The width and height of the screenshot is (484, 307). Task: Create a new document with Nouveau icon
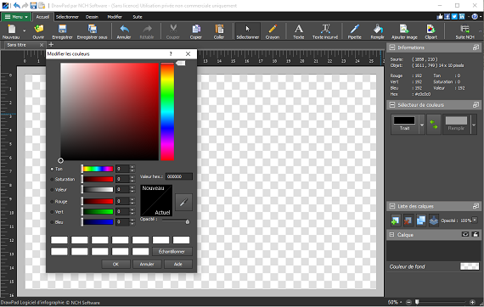click(x=11, y=31)
